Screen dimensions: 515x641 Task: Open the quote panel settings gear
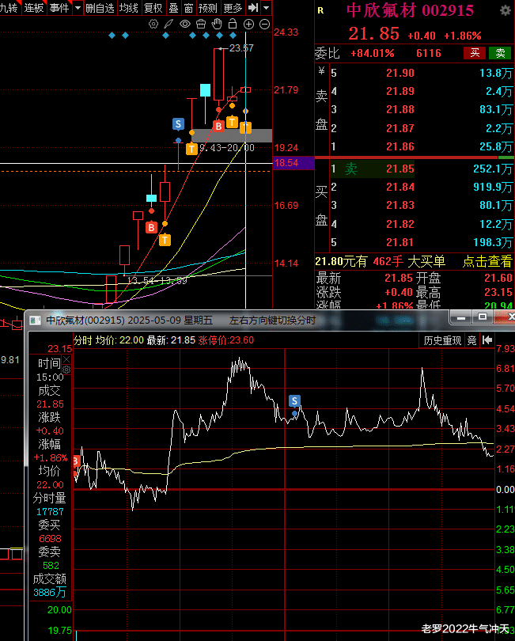point(505,10)
